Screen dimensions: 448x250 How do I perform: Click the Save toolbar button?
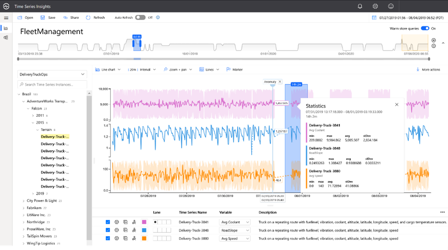coord(48,17)
